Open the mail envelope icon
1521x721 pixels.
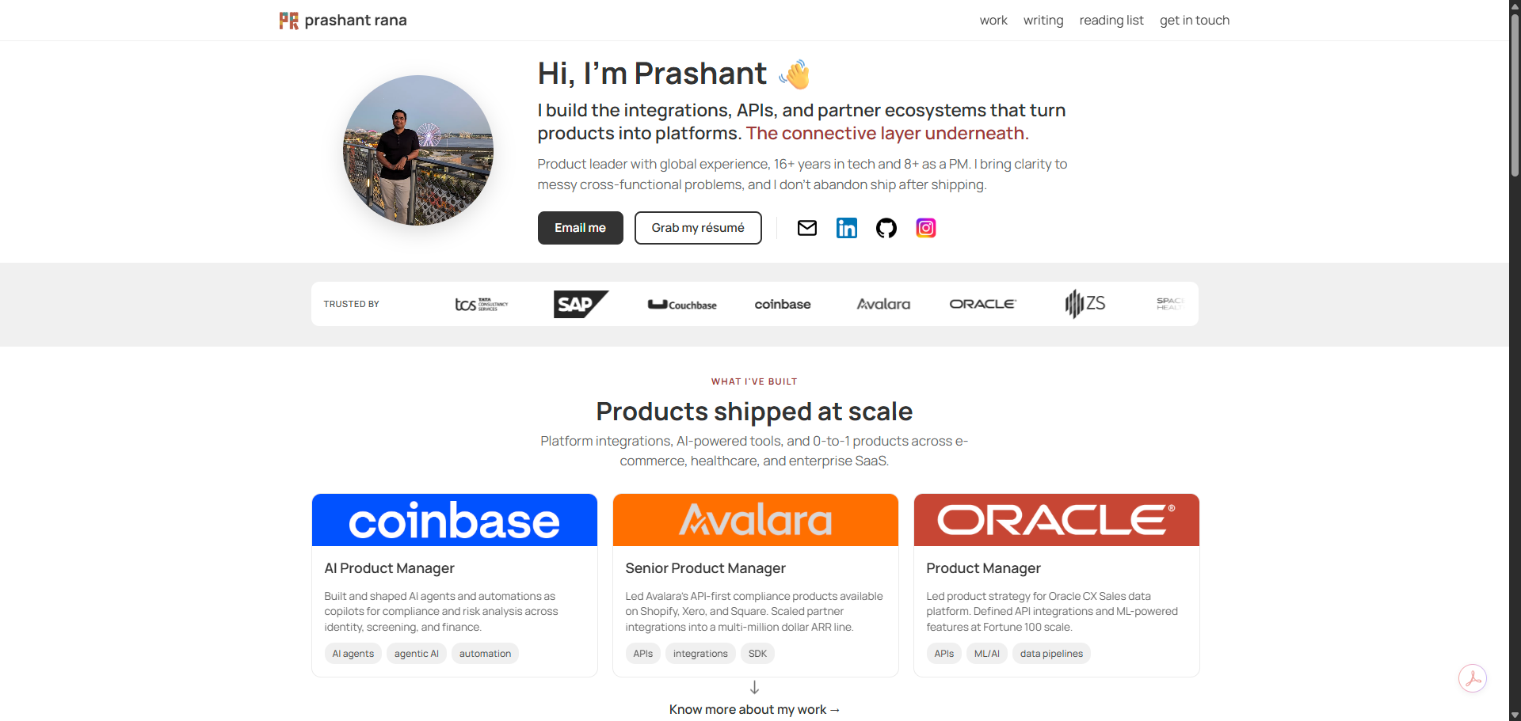pos(806,228)
